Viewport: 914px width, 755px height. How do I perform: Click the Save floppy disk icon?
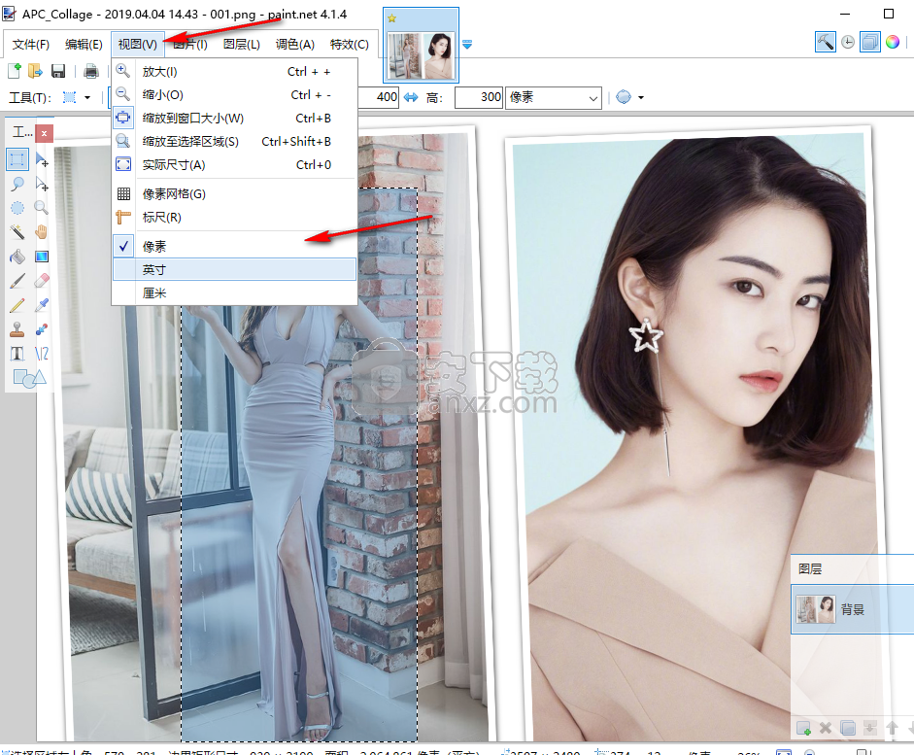point(57,71)
